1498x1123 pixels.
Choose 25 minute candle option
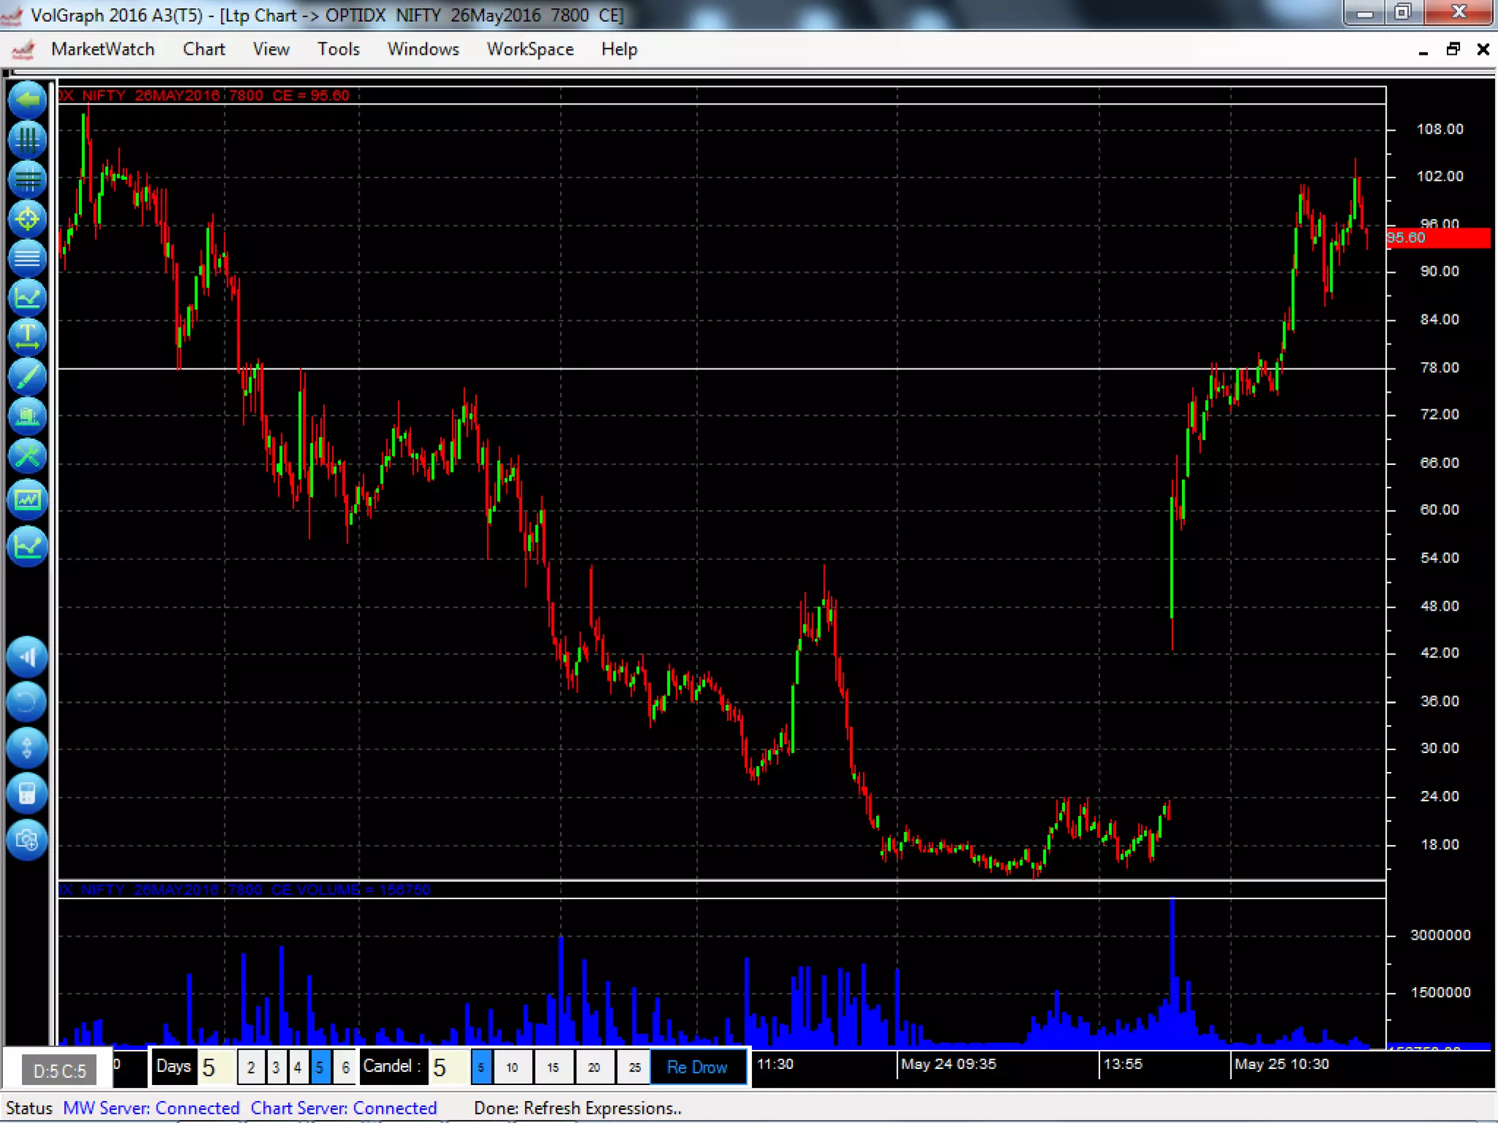click(634, 1067)
